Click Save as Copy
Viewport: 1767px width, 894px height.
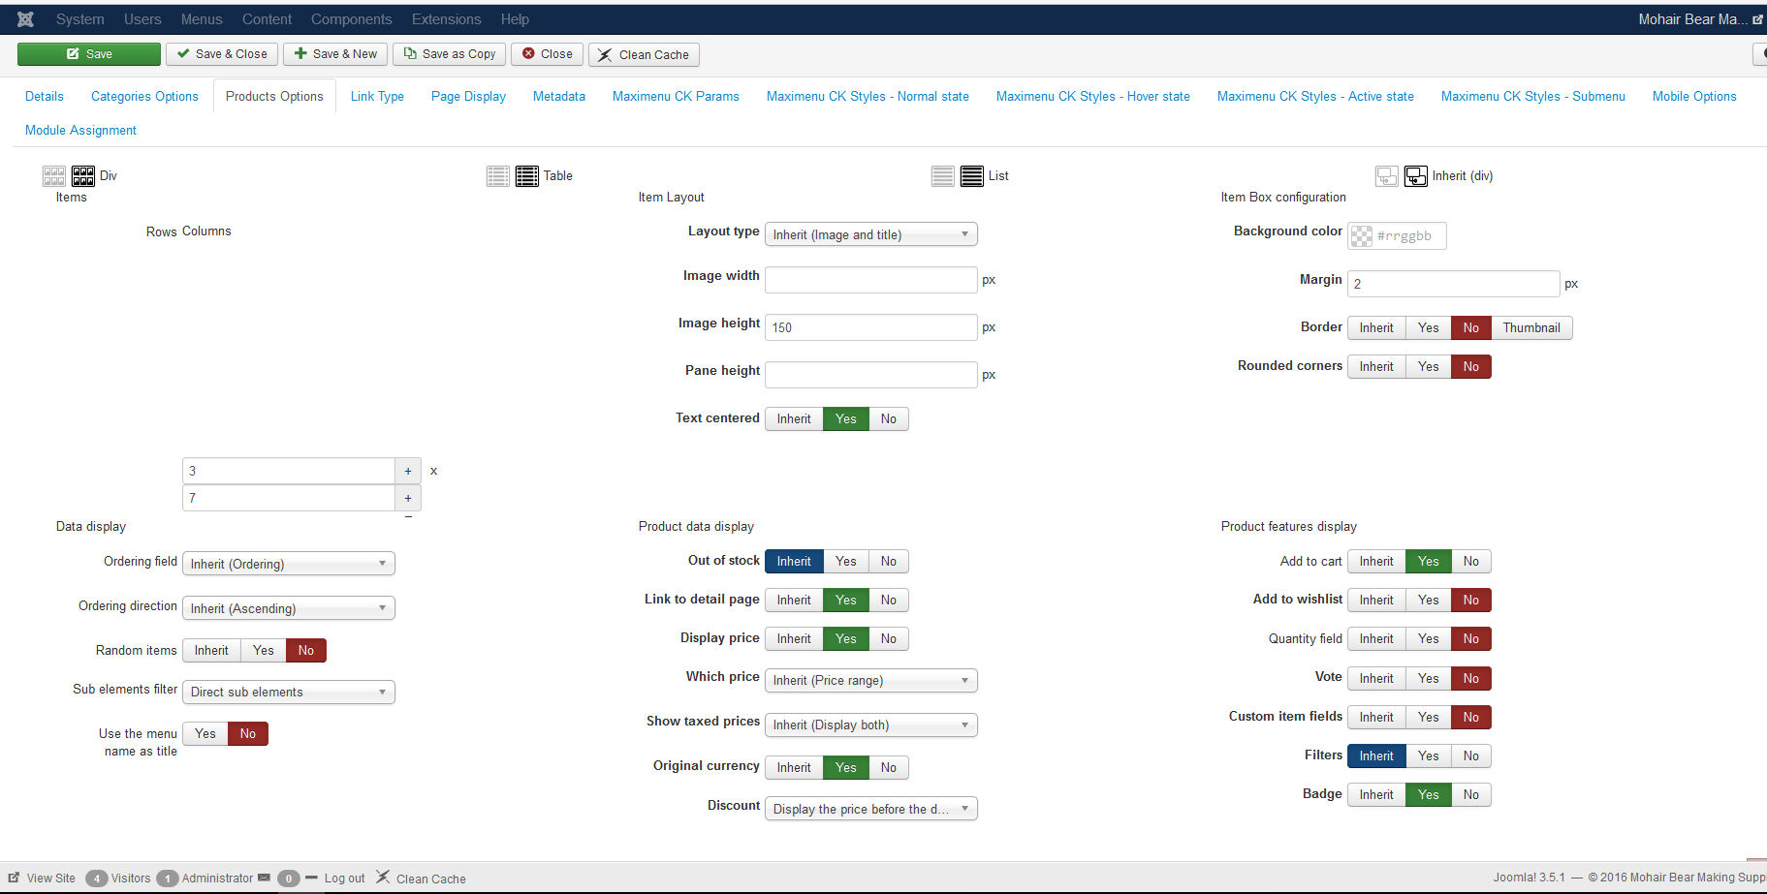coord(449,54)
